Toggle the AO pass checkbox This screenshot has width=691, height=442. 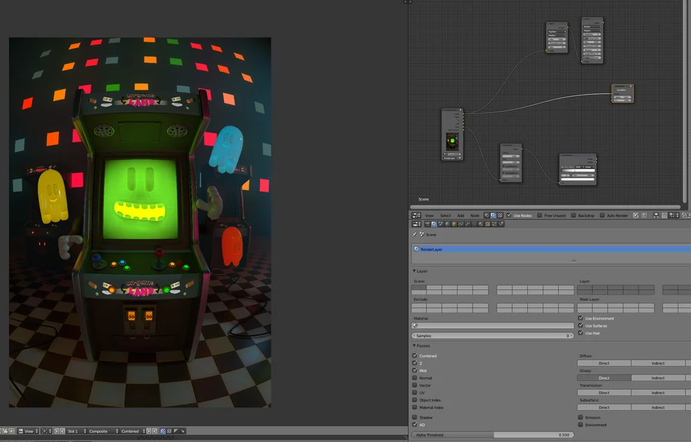pyautogui.click(x=415, y=425)
